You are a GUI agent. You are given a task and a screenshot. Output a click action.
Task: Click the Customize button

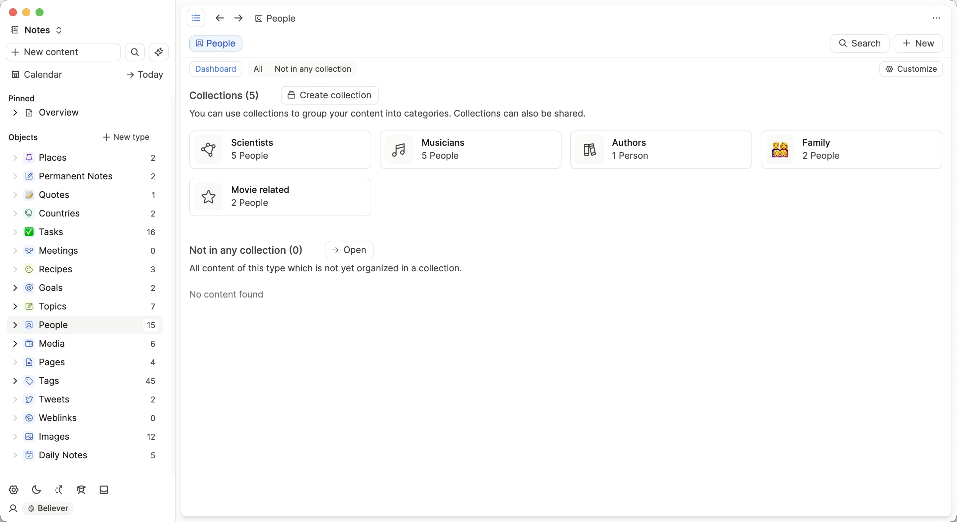(911, 69)
